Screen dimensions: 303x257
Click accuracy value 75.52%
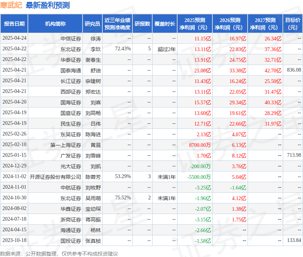123,198
